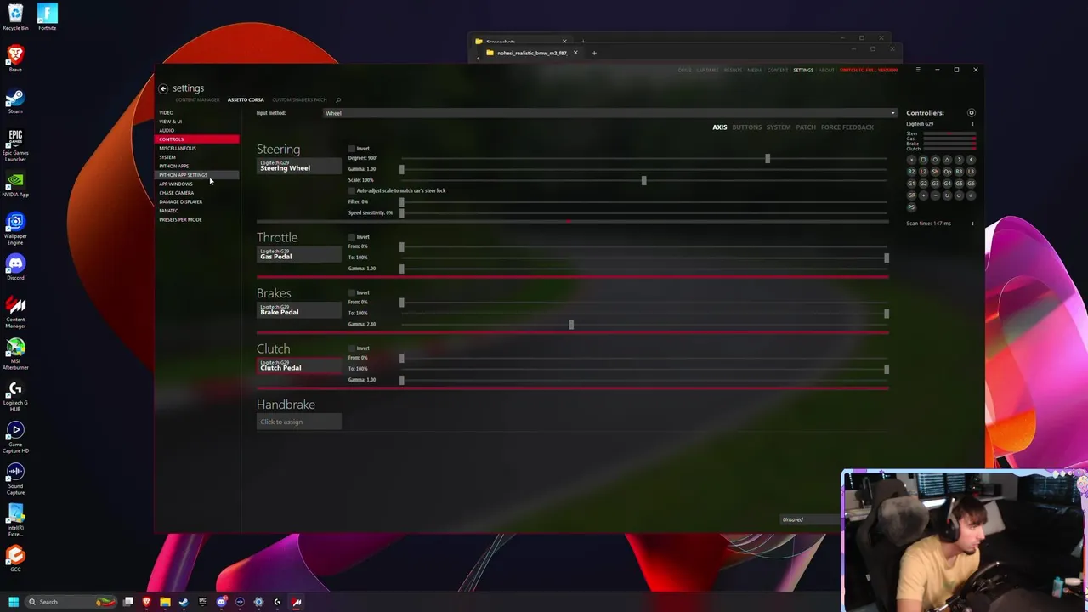Viewport: 1088px width, 612px height.
Task: Open options dots next to Scan time
Action: pyautogui.click(x=972, y=224)
